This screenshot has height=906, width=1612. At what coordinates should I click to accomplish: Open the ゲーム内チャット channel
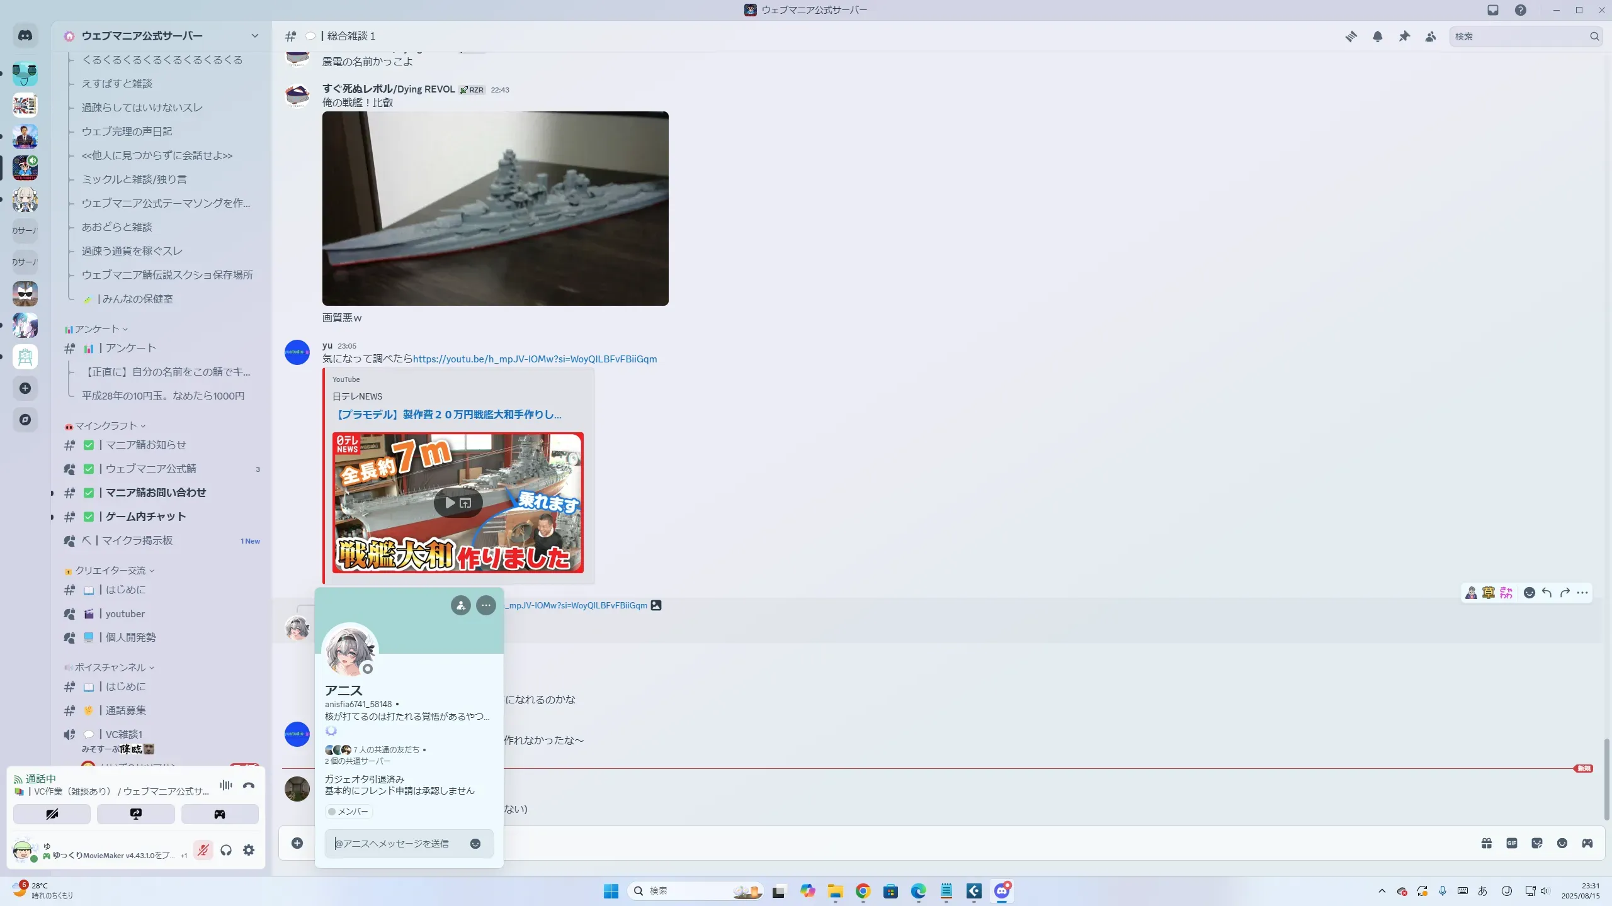pyautogui.click(x=145, y=517)
